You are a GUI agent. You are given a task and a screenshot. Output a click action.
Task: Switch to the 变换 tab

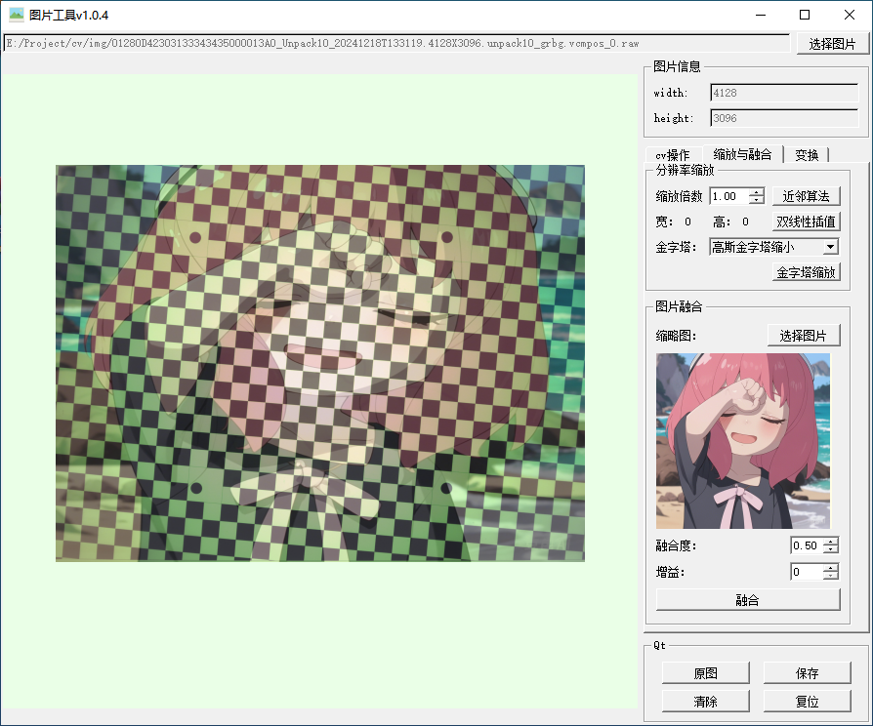click(807, 154)
